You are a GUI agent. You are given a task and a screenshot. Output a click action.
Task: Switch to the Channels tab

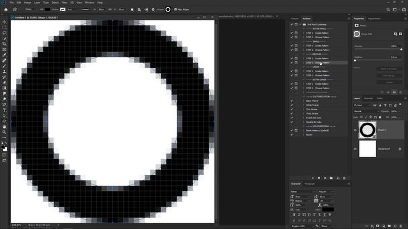tap(368, 99)
